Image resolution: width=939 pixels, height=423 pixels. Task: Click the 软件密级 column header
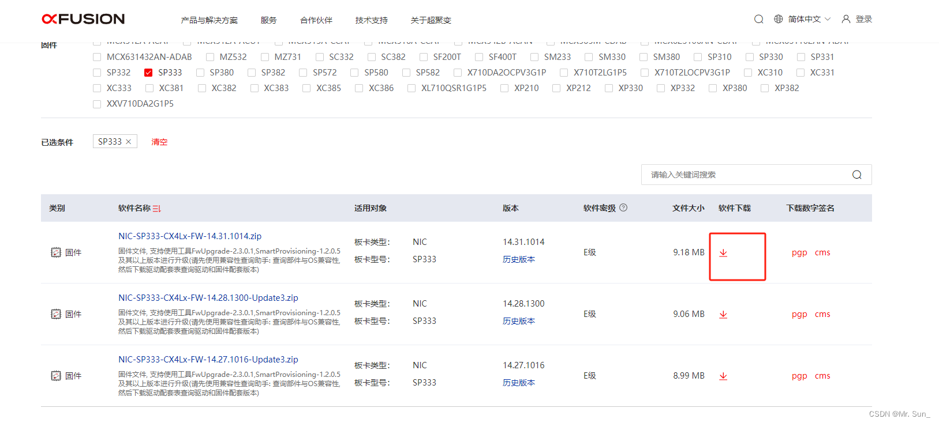pos(600,208)
